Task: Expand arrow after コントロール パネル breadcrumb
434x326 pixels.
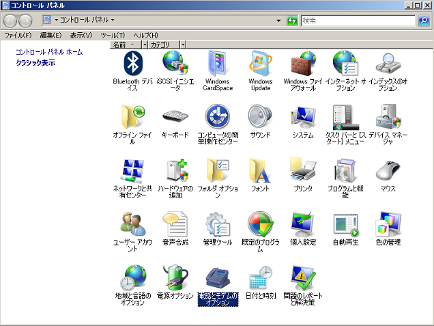Action: click(113, 20)
